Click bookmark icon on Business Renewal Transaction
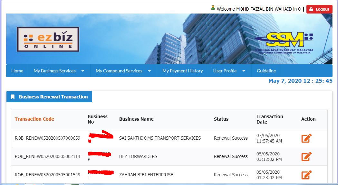The image size is (338, 185). (x=13, y=97)
